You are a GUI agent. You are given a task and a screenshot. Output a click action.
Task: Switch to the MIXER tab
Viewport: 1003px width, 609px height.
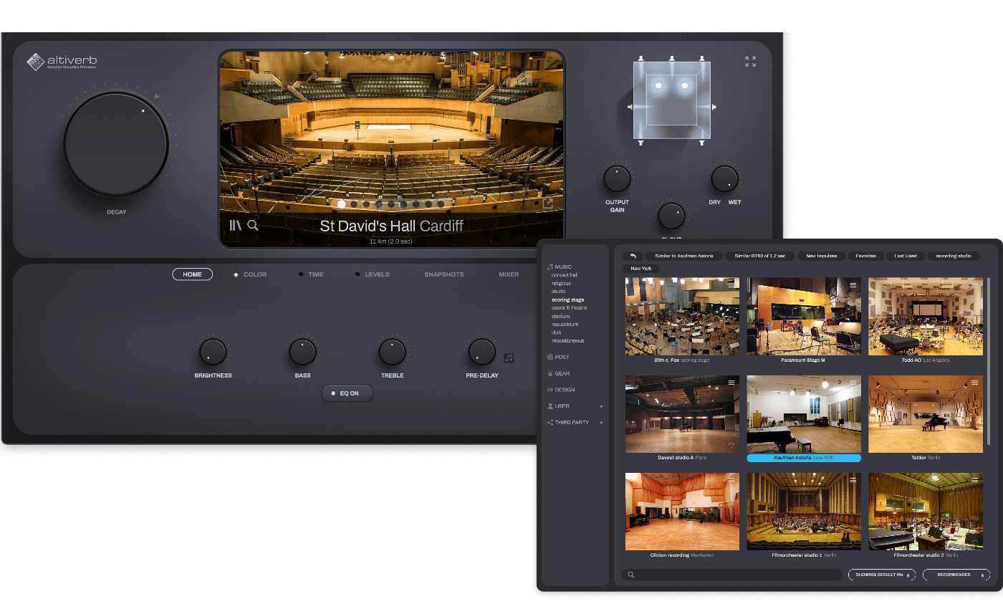coord(509,274)
